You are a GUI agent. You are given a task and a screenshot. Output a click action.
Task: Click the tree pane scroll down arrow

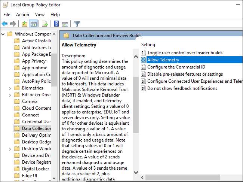tap(54, 178)
